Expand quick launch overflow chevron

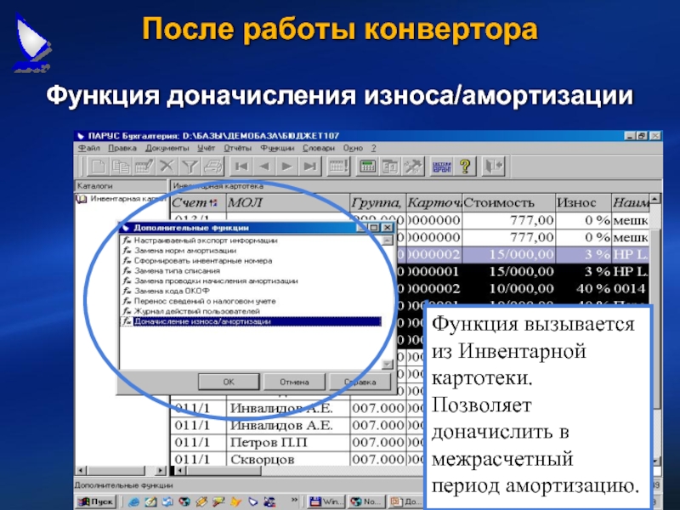[x=294, y=500]
